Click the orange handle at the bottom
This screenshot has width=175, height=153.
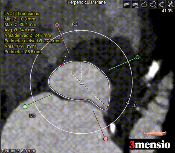coord(106,139)
